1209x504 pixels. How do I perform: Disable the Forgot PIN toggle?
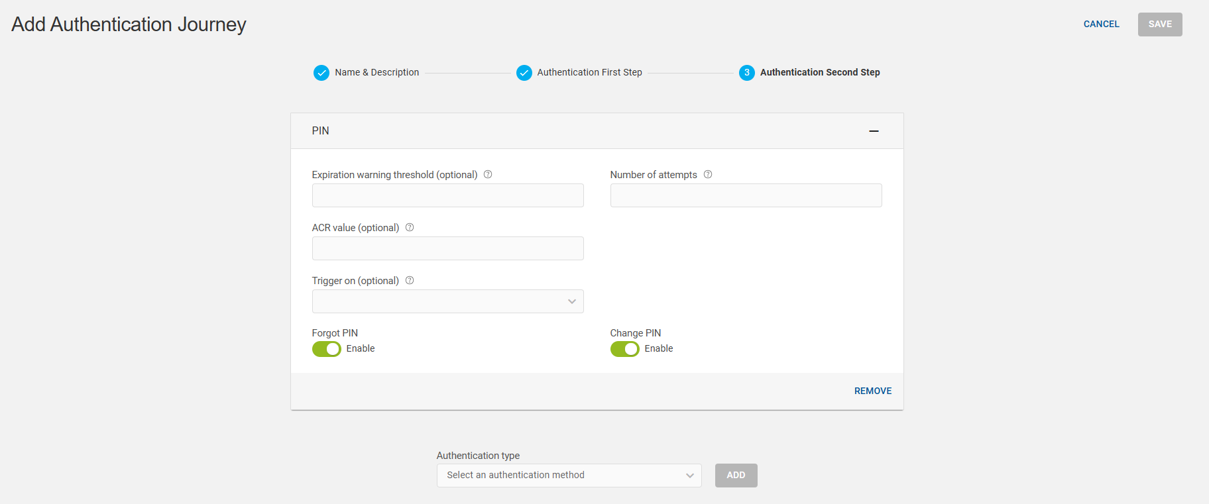[x=327, y=349]
